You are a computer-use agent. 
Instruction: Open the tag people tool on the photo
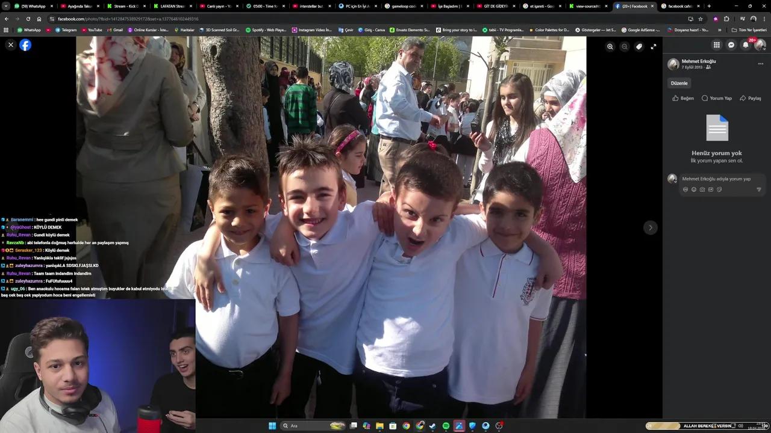point(639,46)
